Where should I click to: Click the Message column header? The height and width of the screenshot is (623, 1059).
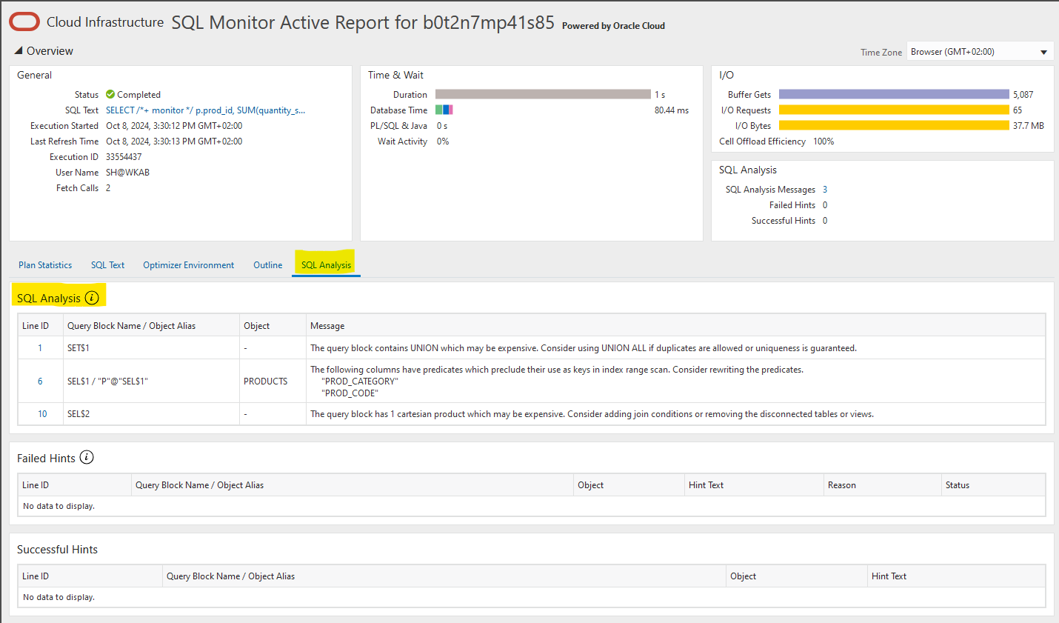pos(329,325)
